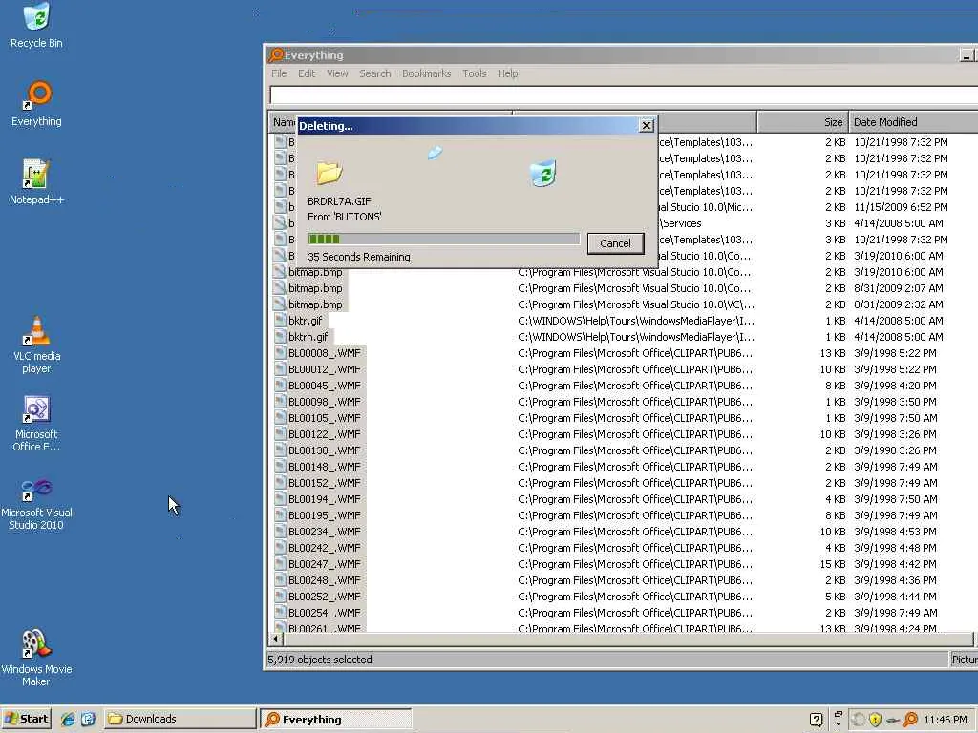Viewport: 978px width, 733px height.
Task: Click file icon of BL00248_.WMF
Action: [280, 579]
